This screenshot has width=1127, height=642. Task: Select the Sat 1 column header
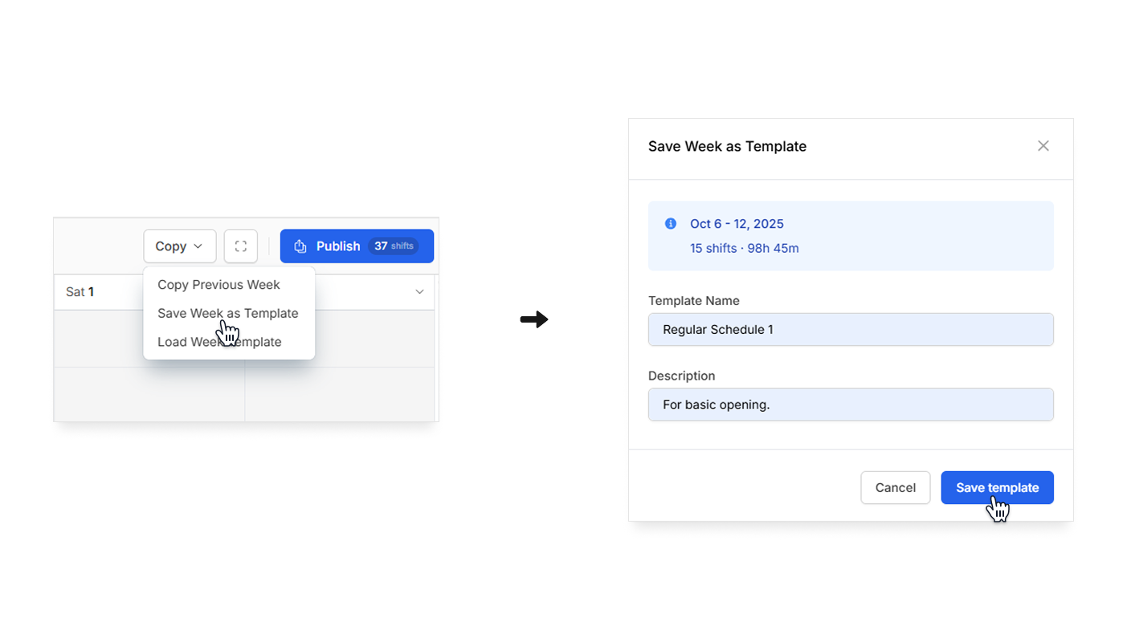pos(80,292)
